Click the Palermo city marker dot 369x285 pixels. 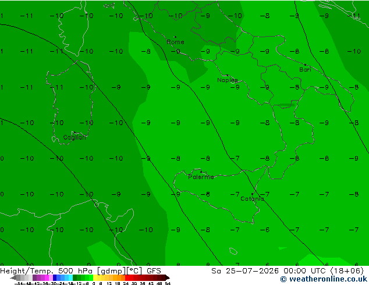coord(201,172)
